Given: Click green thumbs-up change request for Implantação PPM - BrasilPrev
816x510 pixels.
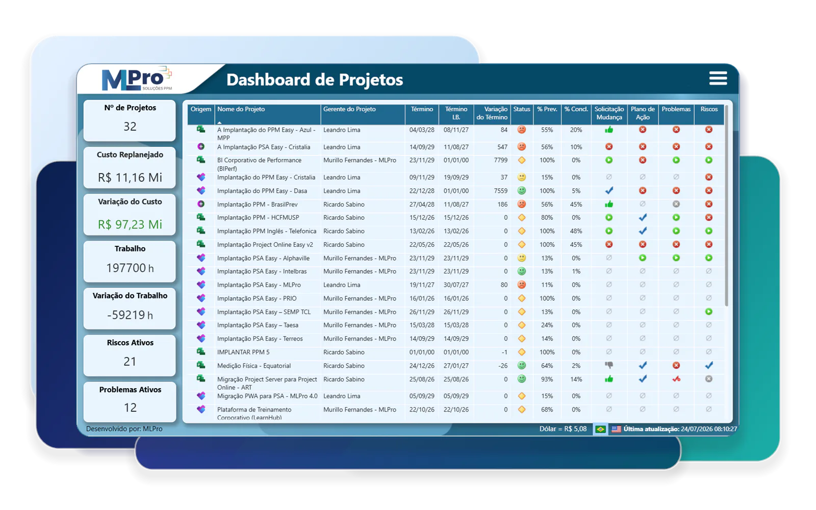Looking at the screenshot, I should coord(609,204).
